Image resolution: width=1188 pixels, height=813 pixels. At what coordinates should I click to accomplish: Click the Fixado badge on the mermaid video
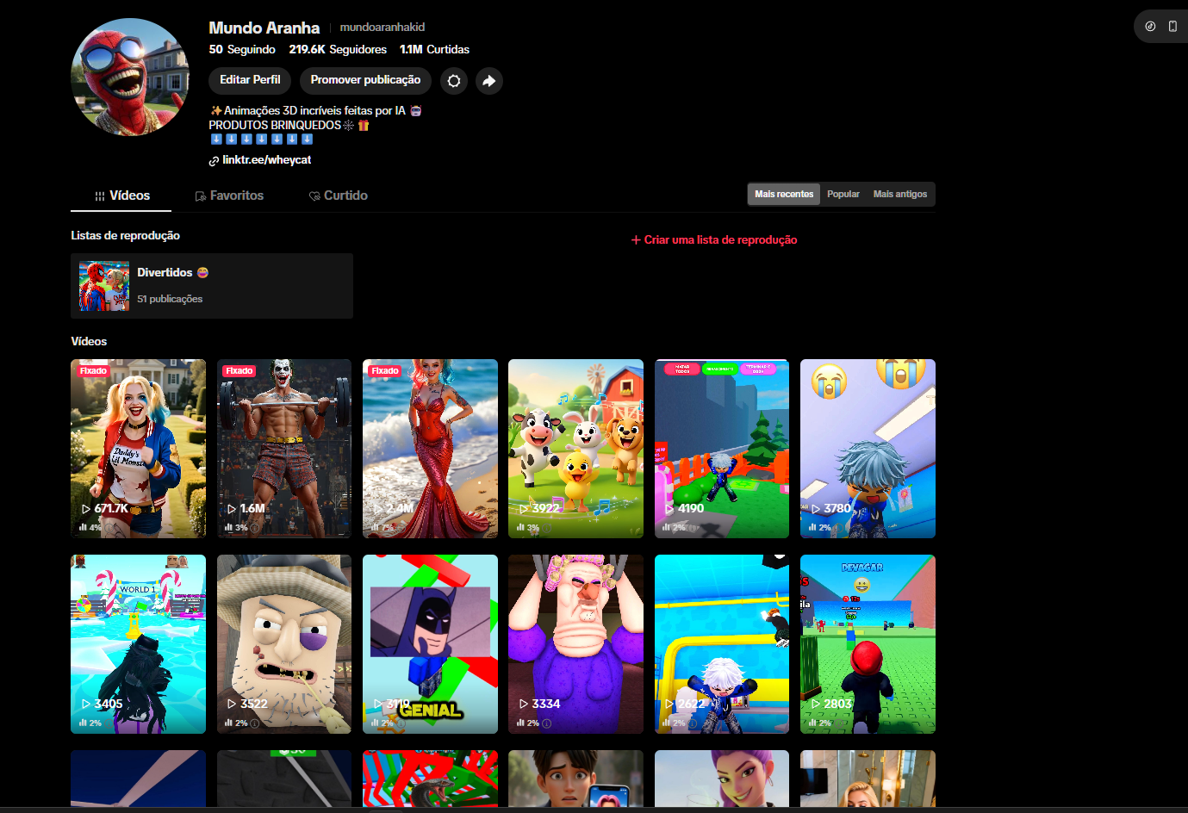[384, 371]
